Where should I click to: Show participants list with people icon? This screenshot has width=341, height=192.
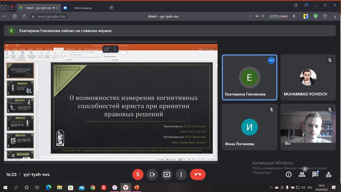(x=302, y=174)
